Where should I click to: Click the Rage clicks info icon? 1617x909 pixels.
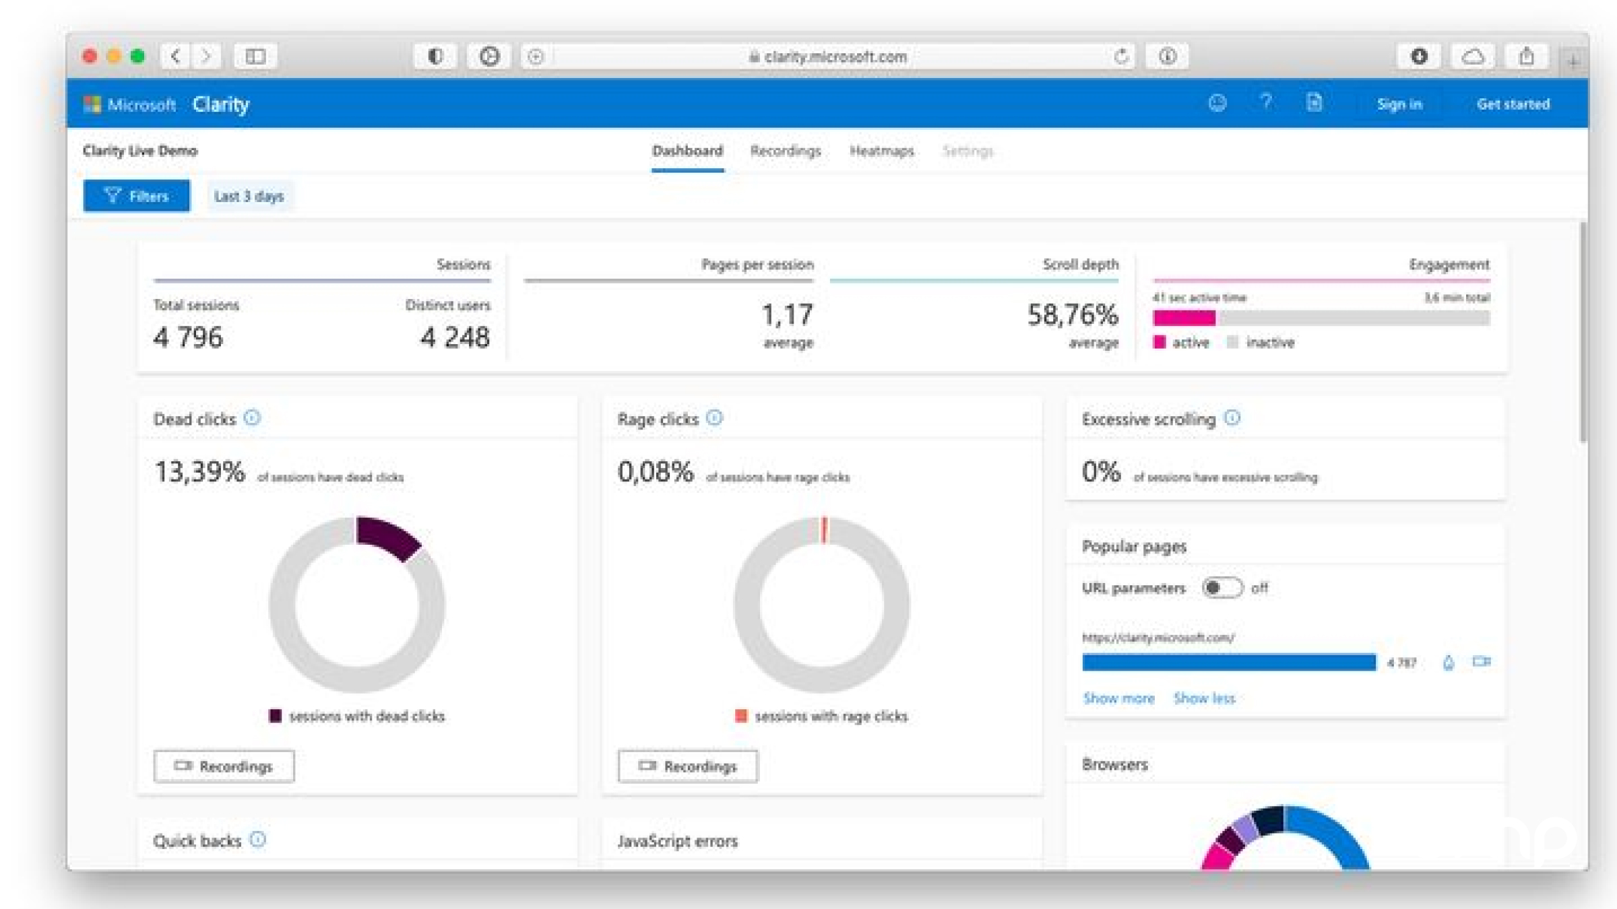(x=714, y=418)
